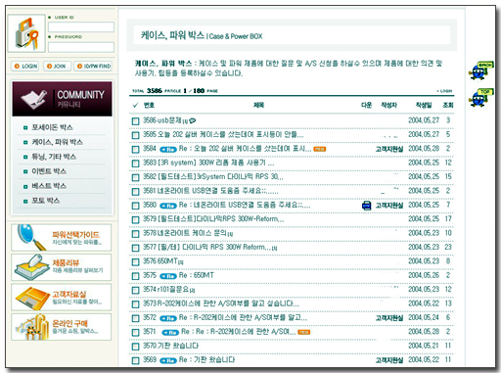
Task: Click in the USER ID field
Action: click(81, 26)
